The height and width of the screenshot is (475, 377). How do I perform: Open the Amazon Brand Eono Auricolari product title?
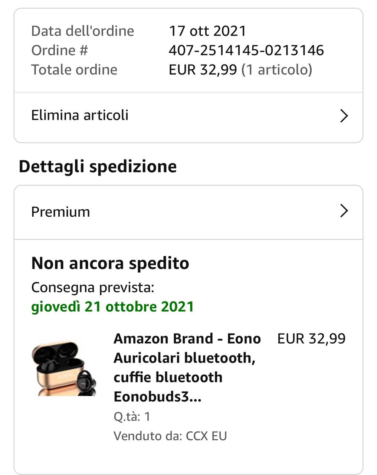tap(187, 367)
